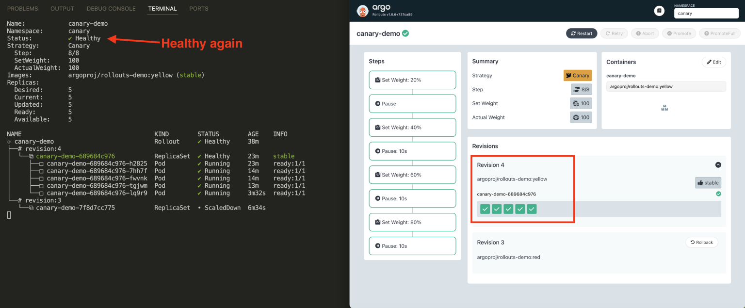The image size is (745, 308).
Task: Select the pause icon on the Pause: 10s step
Action: coord(377,151)
